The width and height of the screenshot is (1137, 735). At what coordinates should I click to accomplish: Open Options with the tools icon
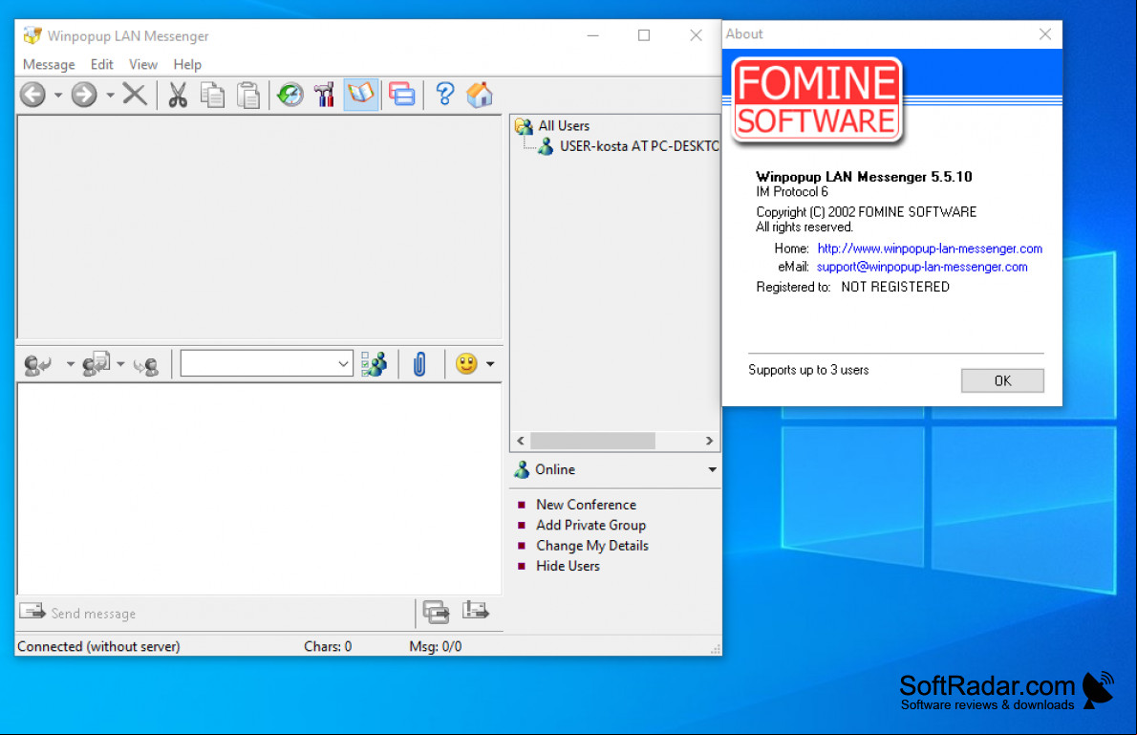click(x=324, y=95)
